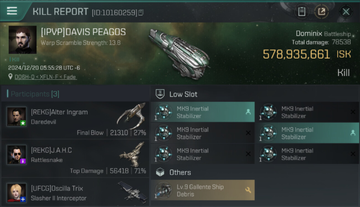Image resolution: width=360 pixels, height=207 pixels.
Task: Copy the kill report ID
Action: (141, 13)
